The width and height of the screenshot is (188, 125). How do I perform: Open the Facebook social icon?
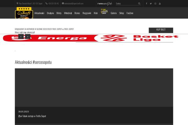click(146, 3)
